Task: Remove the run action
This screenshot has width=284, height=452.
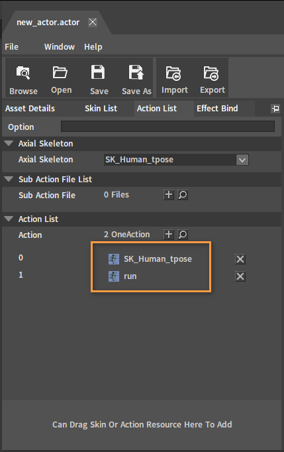Action: point(240,276)
